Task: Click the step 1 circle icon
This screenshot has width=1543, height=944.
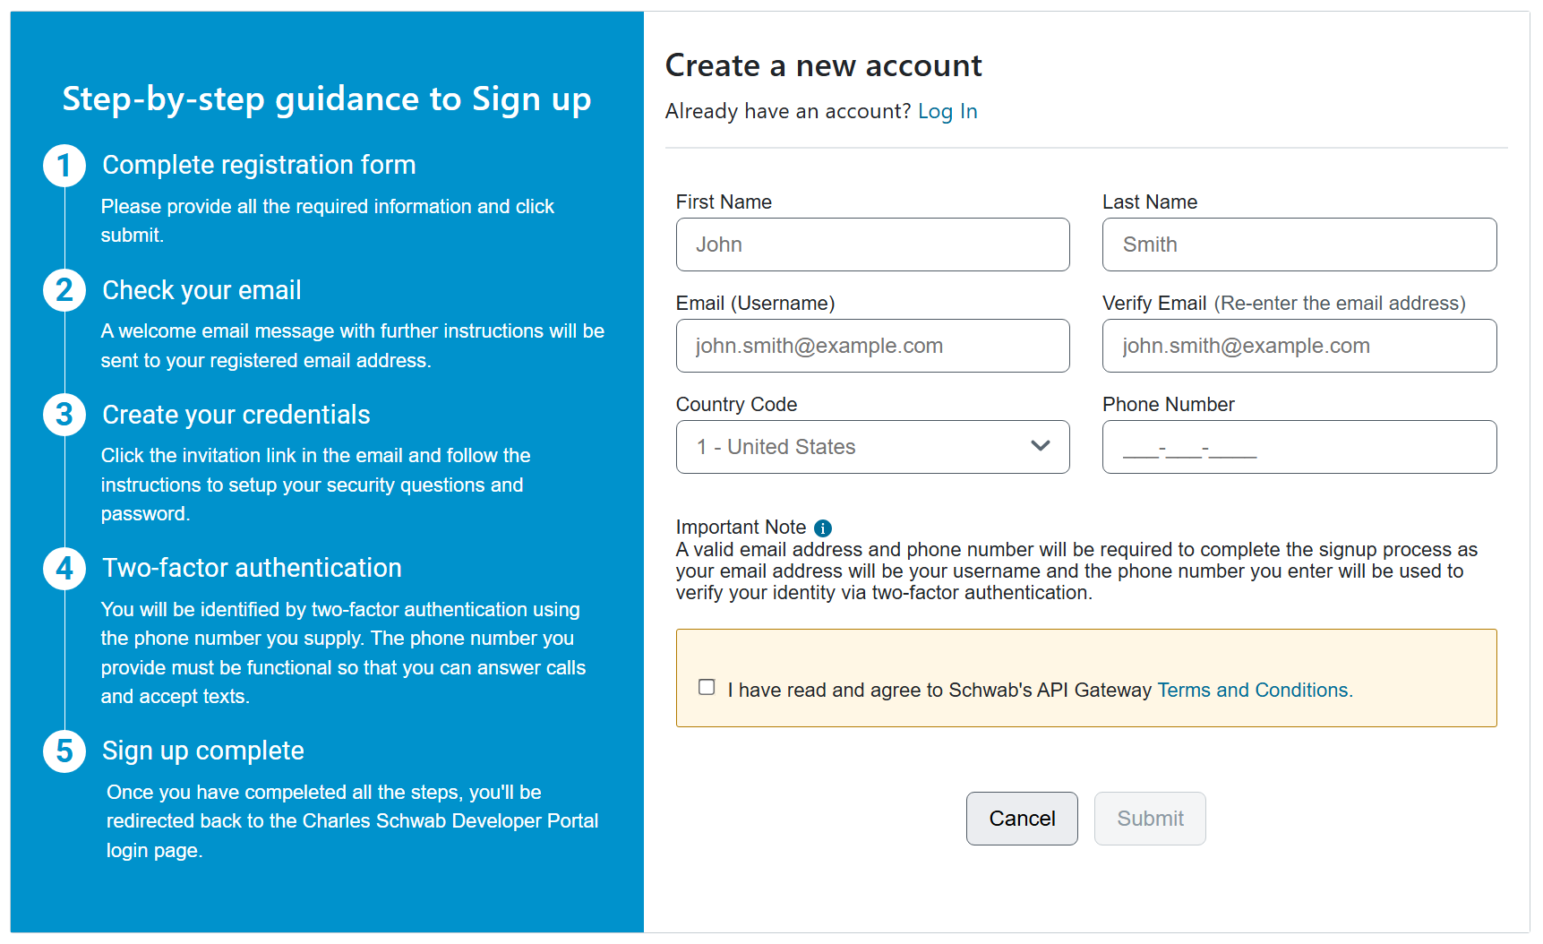Action: 64,166
